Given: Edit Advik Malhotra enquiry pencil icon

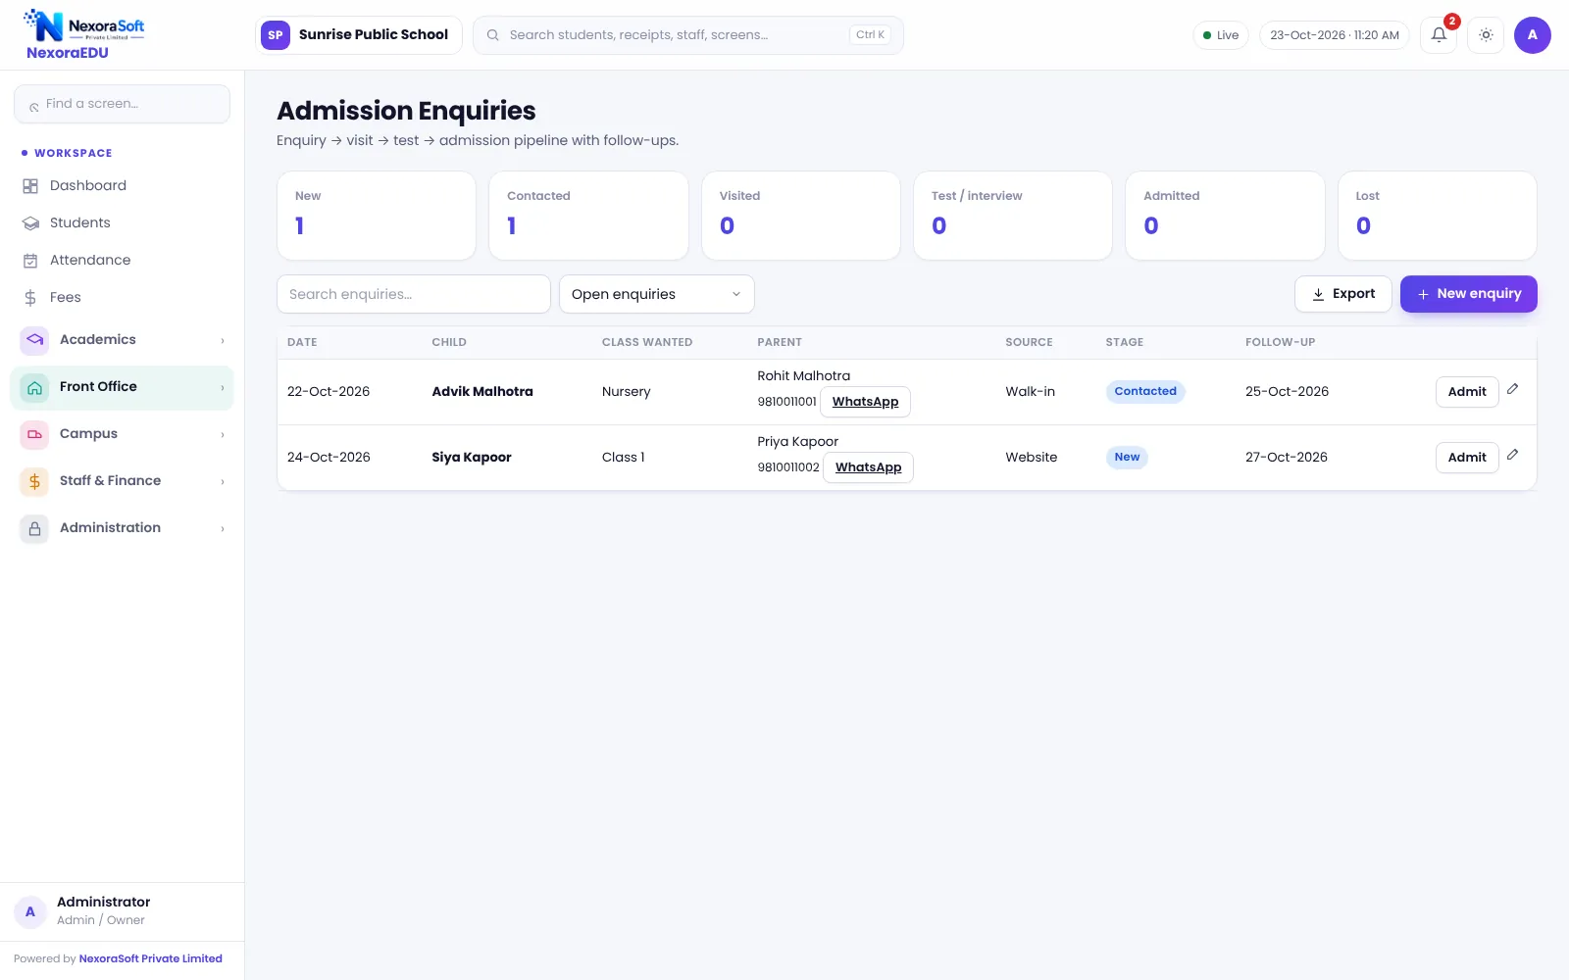Looking at the screenshot, I should click(1513, 389).
